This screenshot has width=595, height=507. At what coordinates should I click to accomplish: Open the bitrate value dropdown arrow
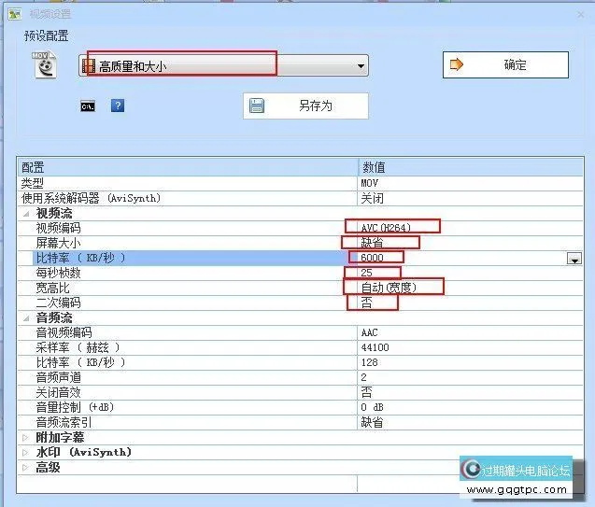pos(574,259)
